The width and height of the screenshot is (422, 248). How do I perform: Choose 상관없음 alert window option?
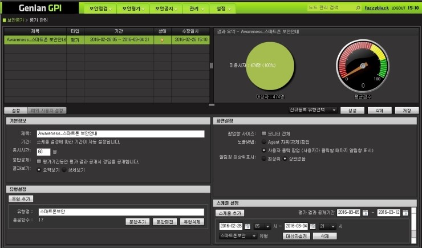tap(285, 158)
